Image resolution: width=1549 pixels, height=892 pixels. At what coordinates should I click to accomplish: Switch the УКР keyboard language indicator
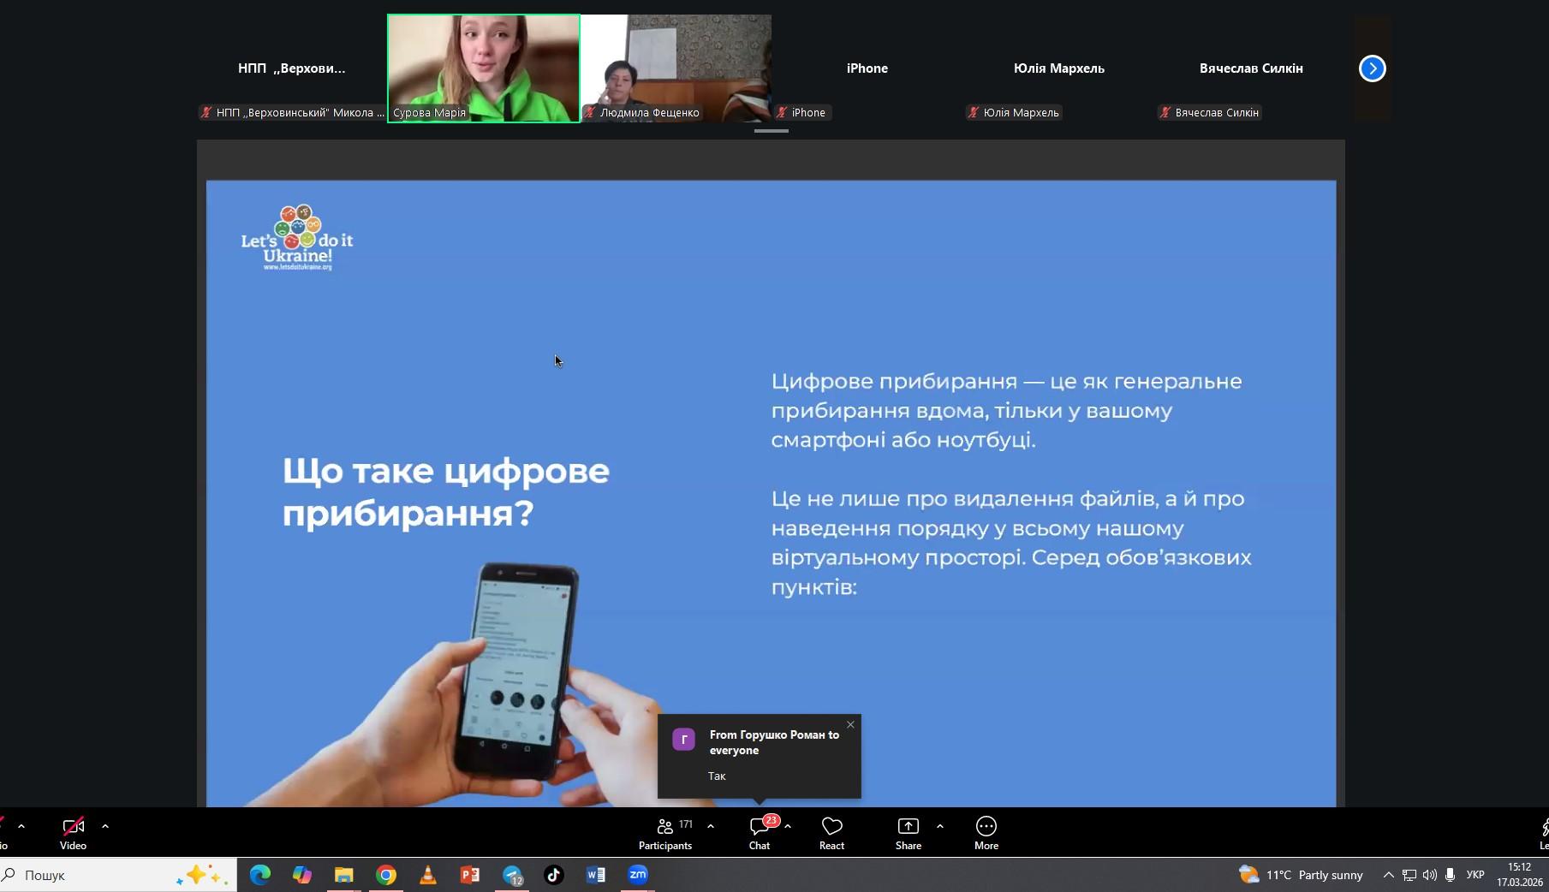pyautogui.click(x=1475, y=875)
